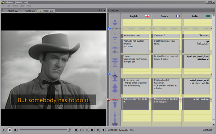This screenshot has width=216, height=134.
Task: Open the Track menu
Action: pos(23,6)
